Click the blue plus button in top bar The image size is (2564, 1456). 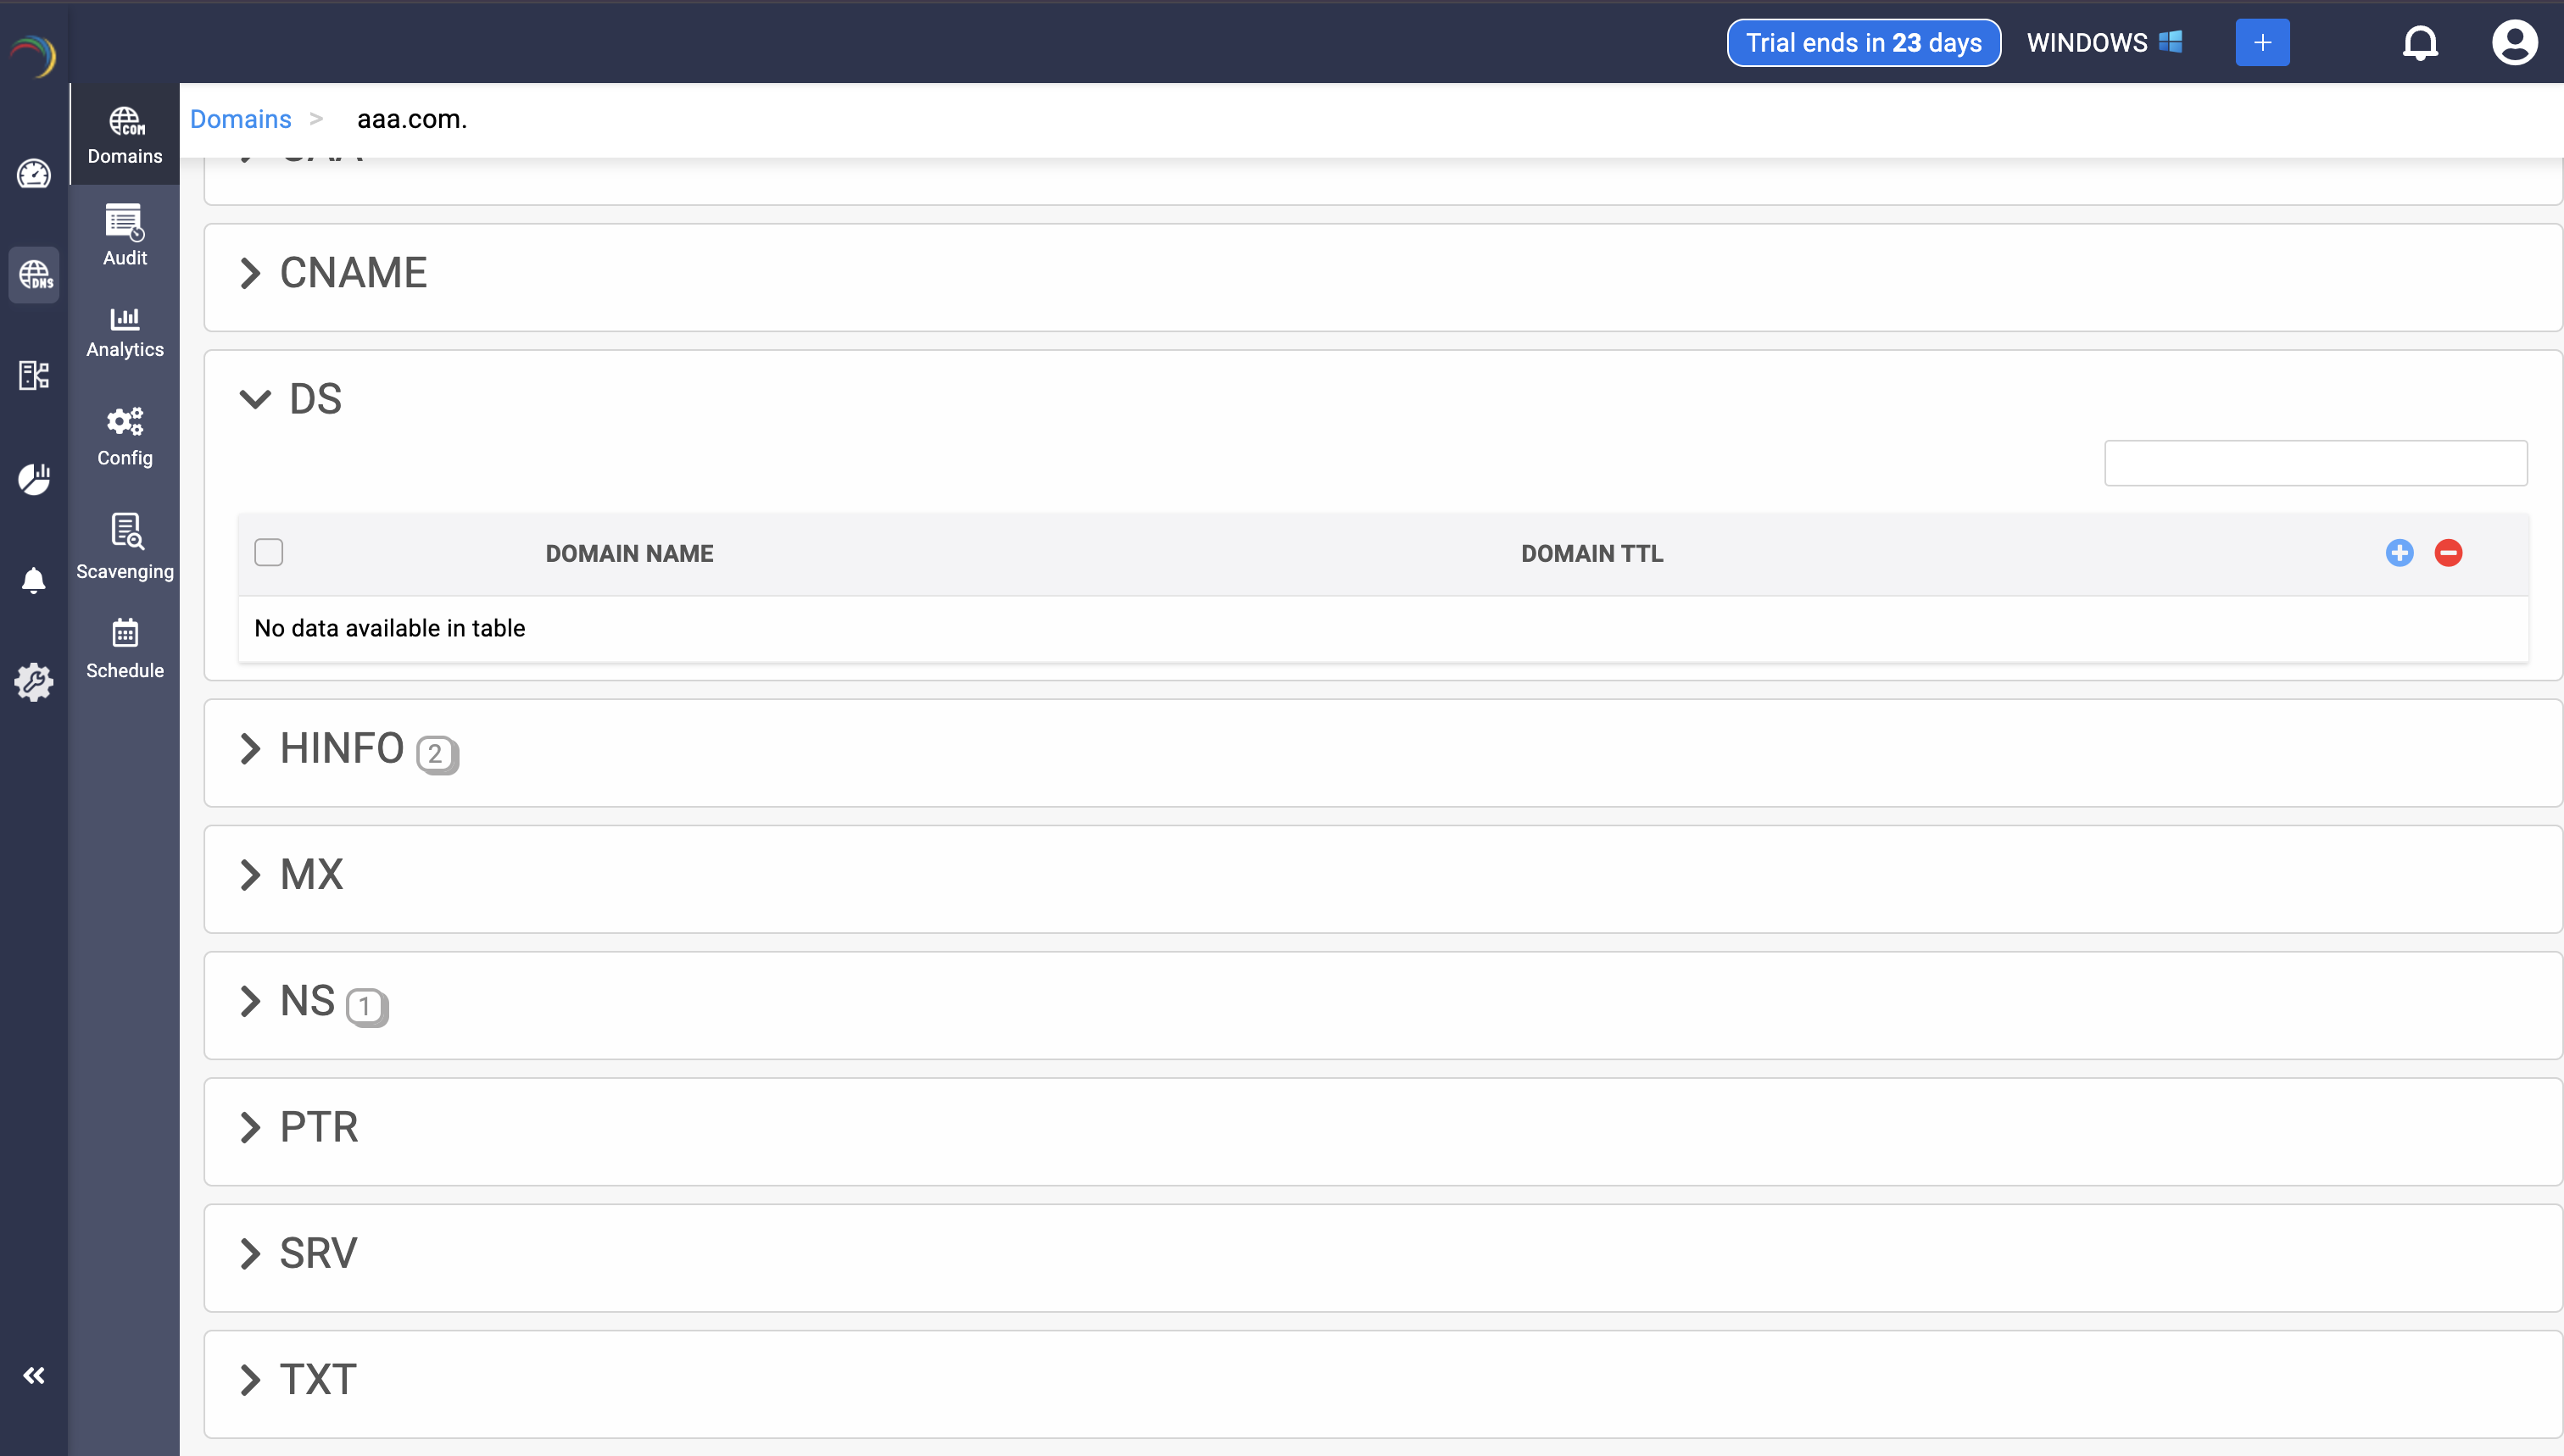click(2262, 43)
